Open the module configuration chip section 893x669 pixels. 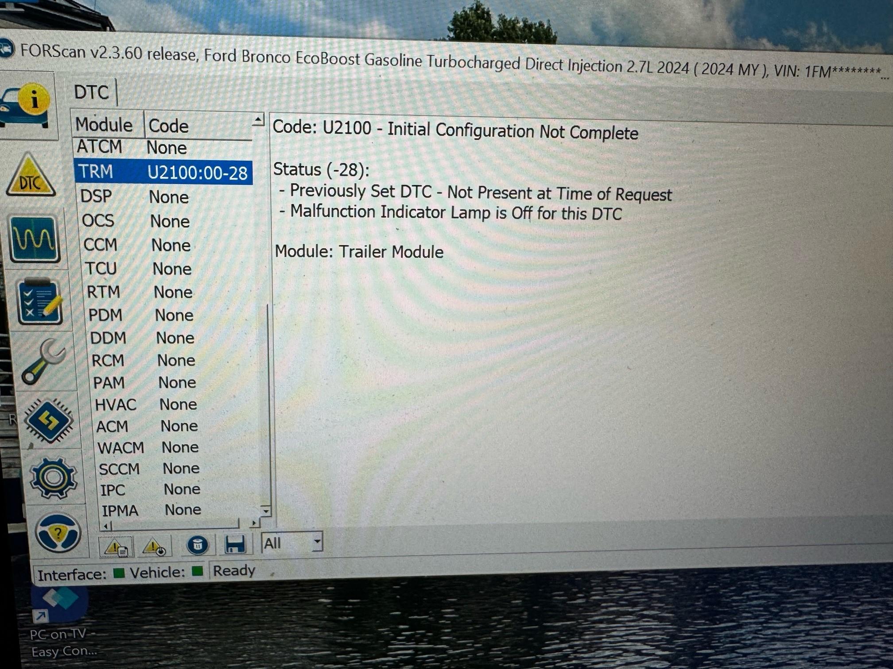point(48,421)
